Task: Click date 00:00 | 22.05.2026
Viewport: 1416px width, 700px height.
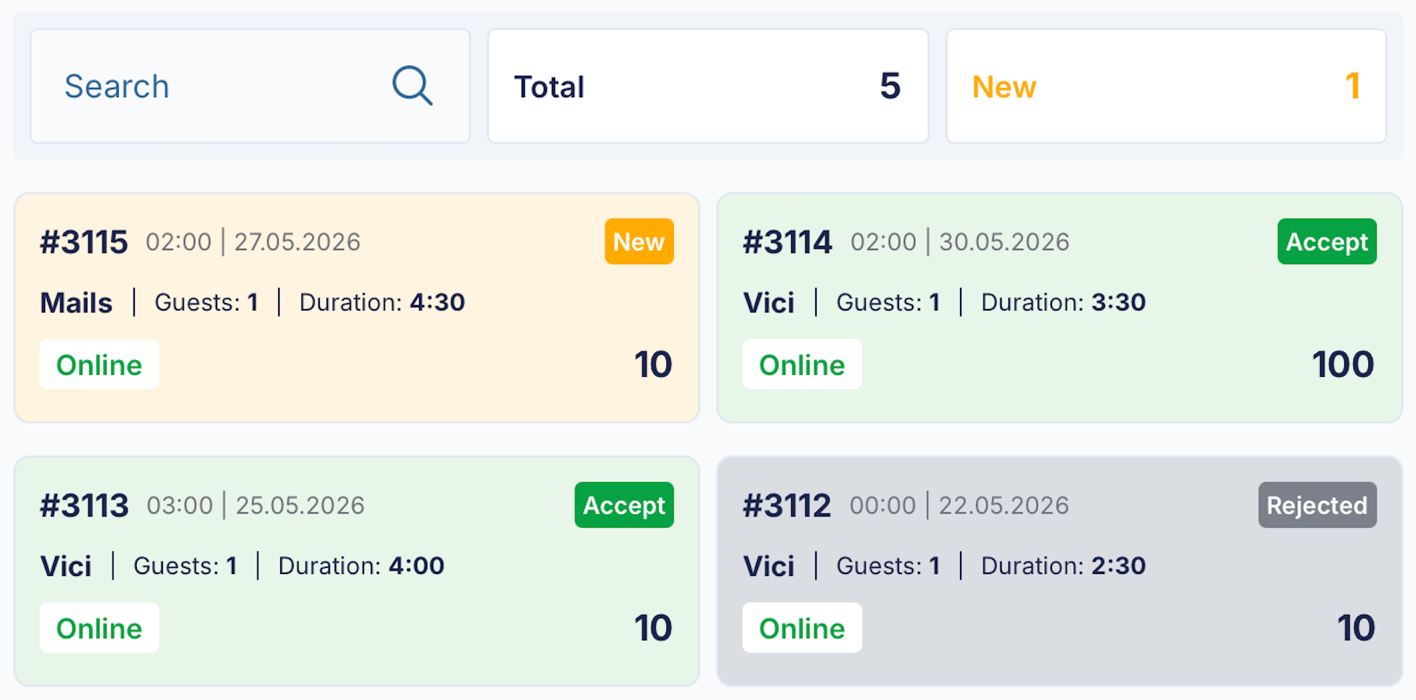Action: 959,506
